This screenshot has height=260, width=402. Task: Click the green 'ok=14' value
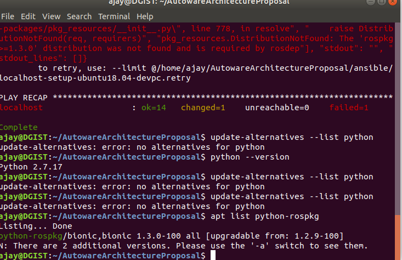(x=154, y=108)
